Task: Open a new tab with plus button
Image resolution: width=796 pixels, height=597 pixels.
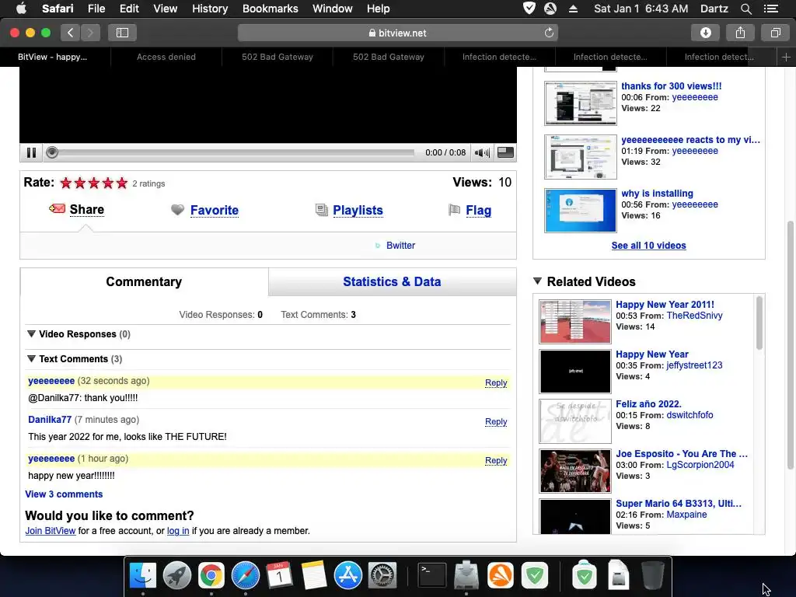Action: coord(786,57)
